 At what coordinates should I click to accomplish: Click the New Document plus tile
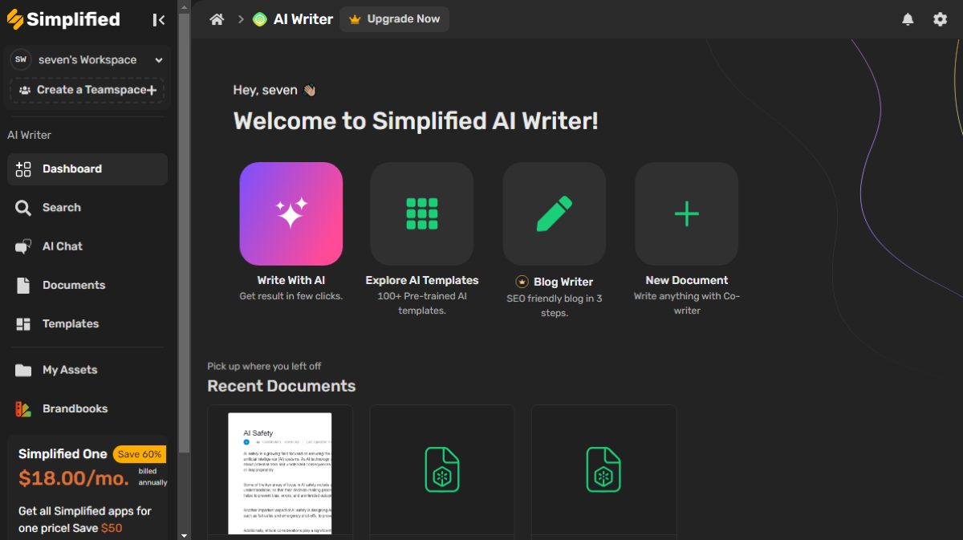pyautogui.click(x=687, y=213)
